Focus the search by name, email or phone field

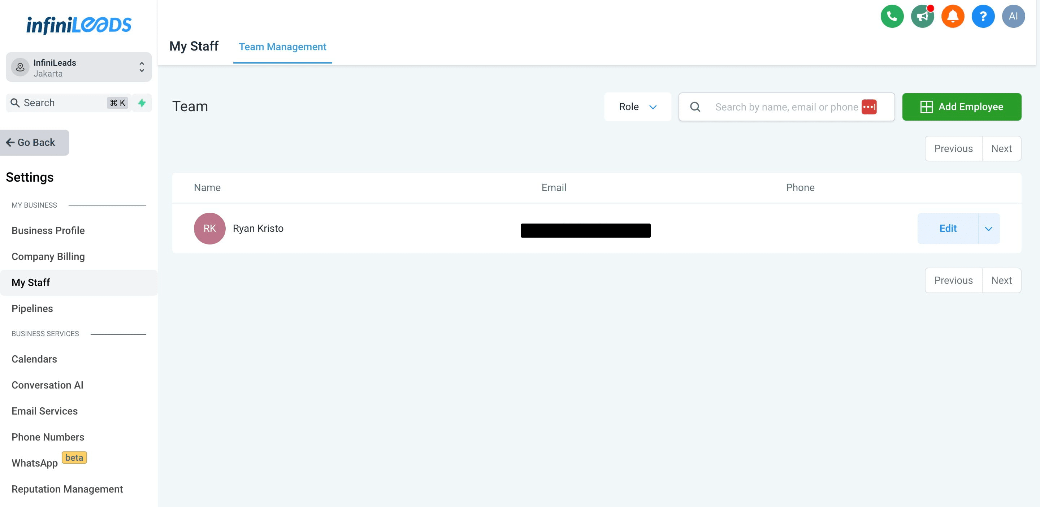click(785, 107)
